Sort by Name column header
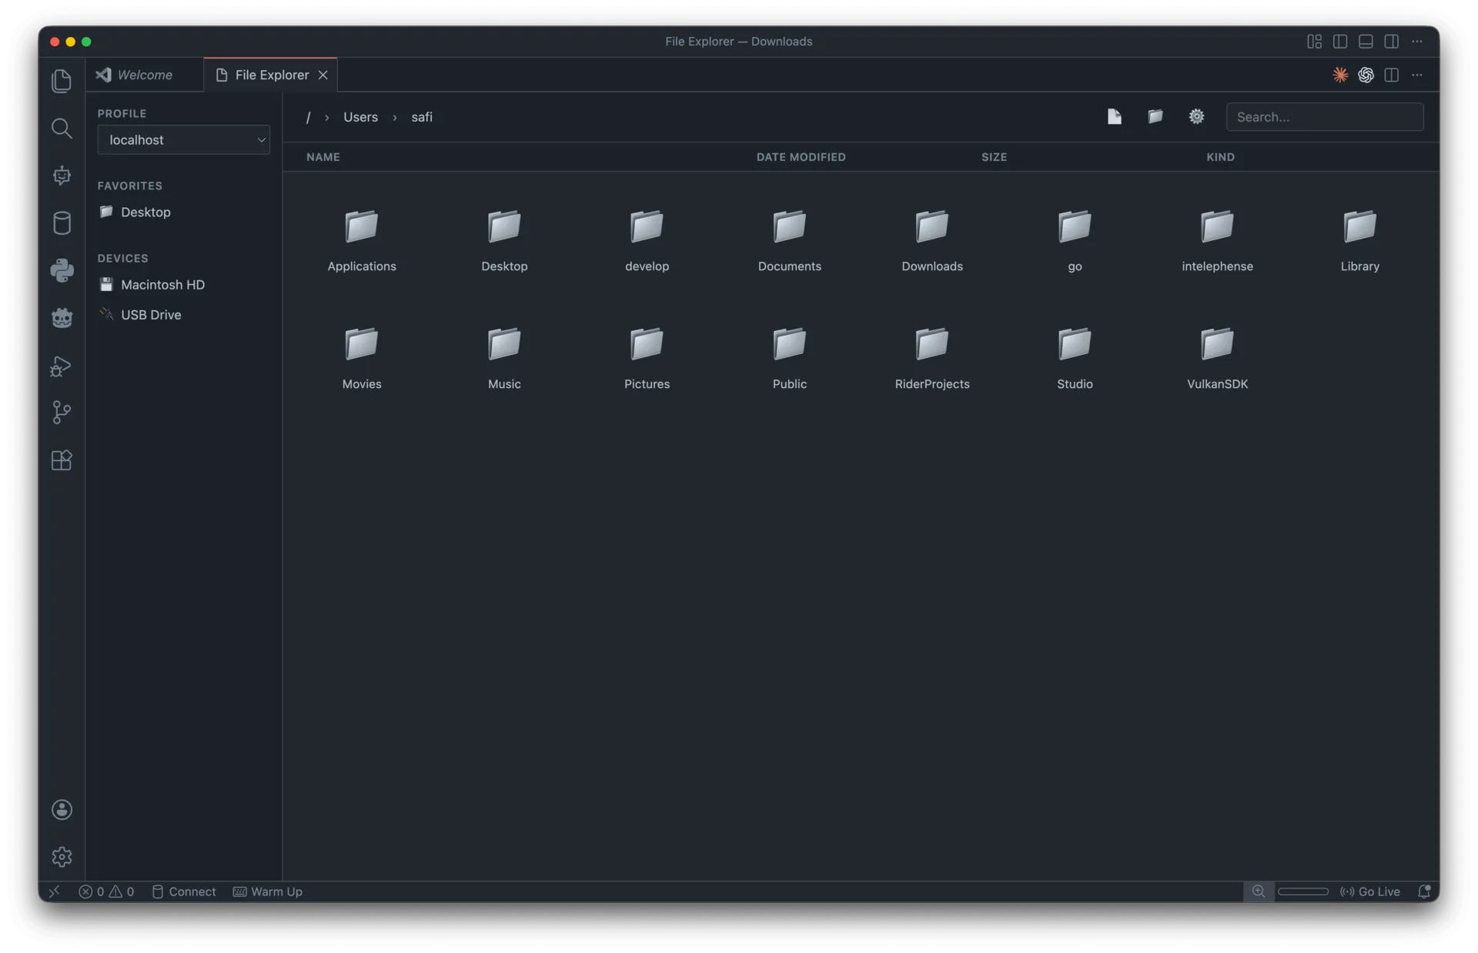This screenshot has height=953, width=1478. pos(323,157)
